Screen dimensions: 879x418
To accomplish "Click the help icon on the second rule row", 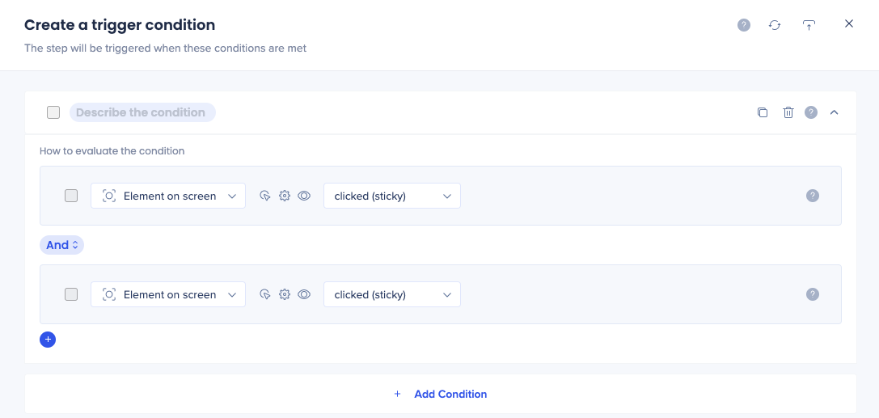I will (813, 294).
